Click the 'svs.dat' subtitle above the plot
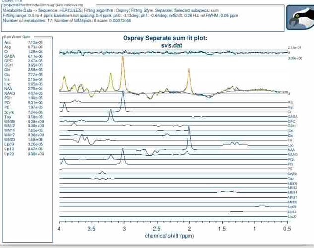 tap(172, 45)
